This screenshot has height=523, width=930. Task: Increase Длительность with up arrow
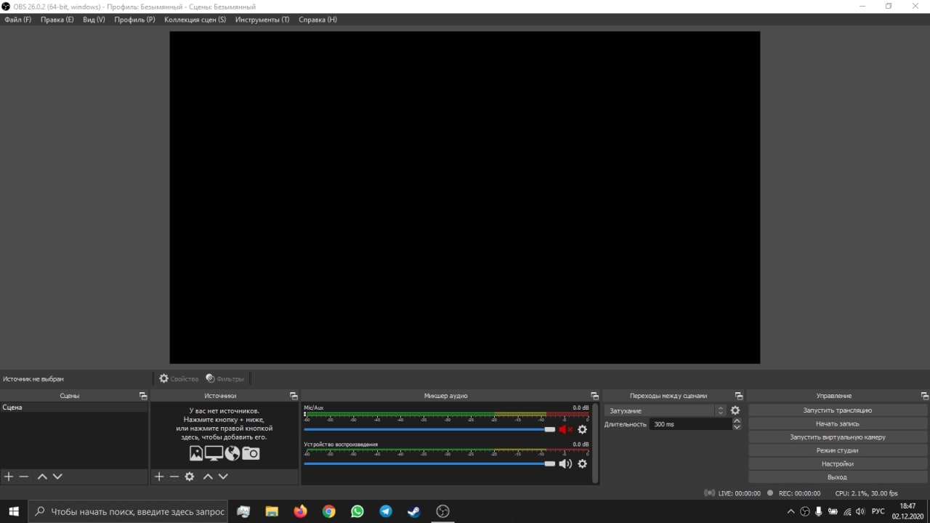pos(737,421)
